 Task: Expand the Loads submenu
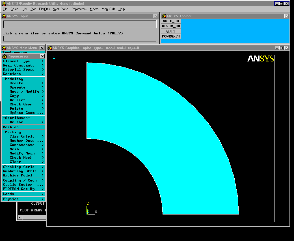[x=23, y=194]
